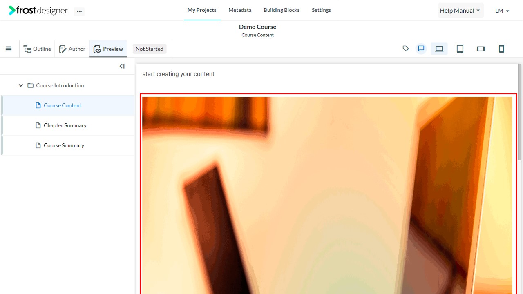Switch to Author view
Screen dimensions: 523x294
pos(72,49)
